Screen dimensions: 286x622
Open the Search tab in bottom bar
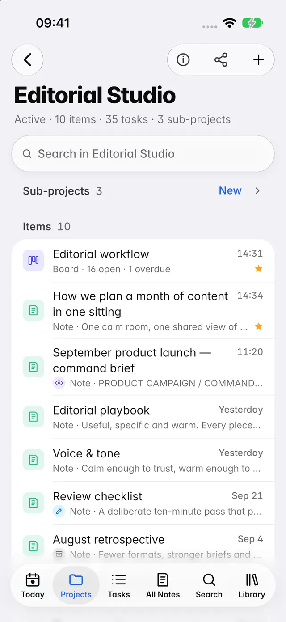click(209, 586)
